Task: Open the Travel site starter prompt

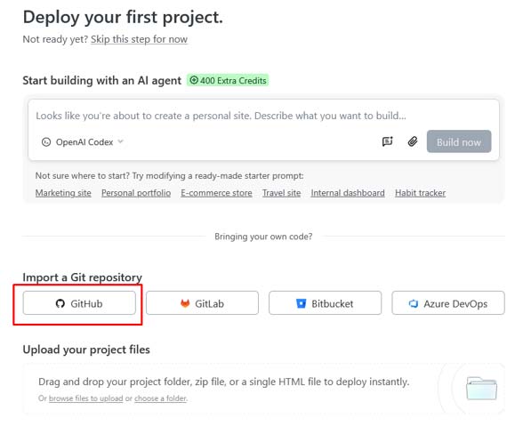Action: click(281, 193)
